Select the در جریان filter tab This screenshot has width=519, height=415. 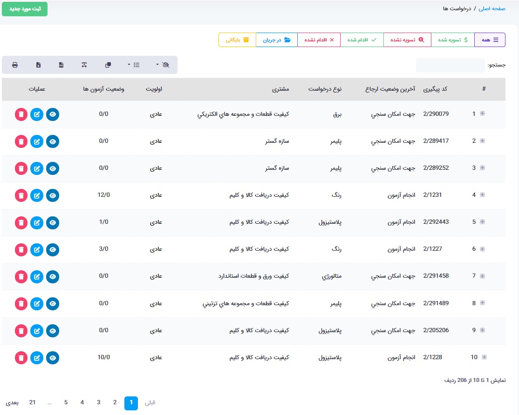277,40
